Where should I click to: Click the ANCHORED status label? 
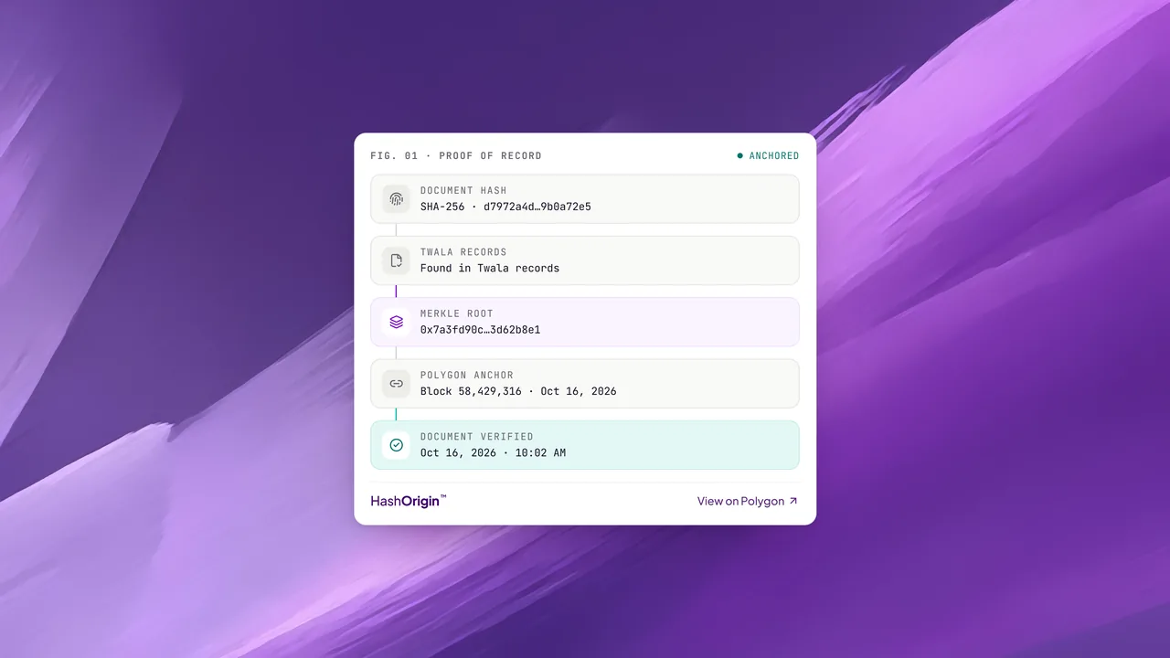click(x=774, y=155)
